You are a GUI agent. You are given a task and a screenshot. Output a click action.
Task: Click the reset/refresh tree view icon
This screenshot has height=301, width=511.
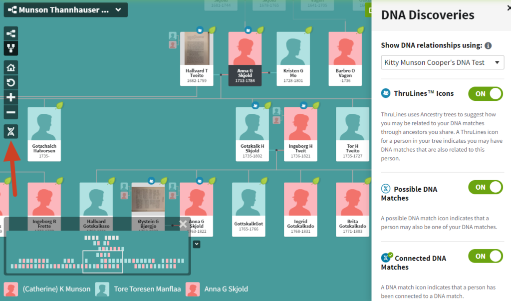point(11,82)
